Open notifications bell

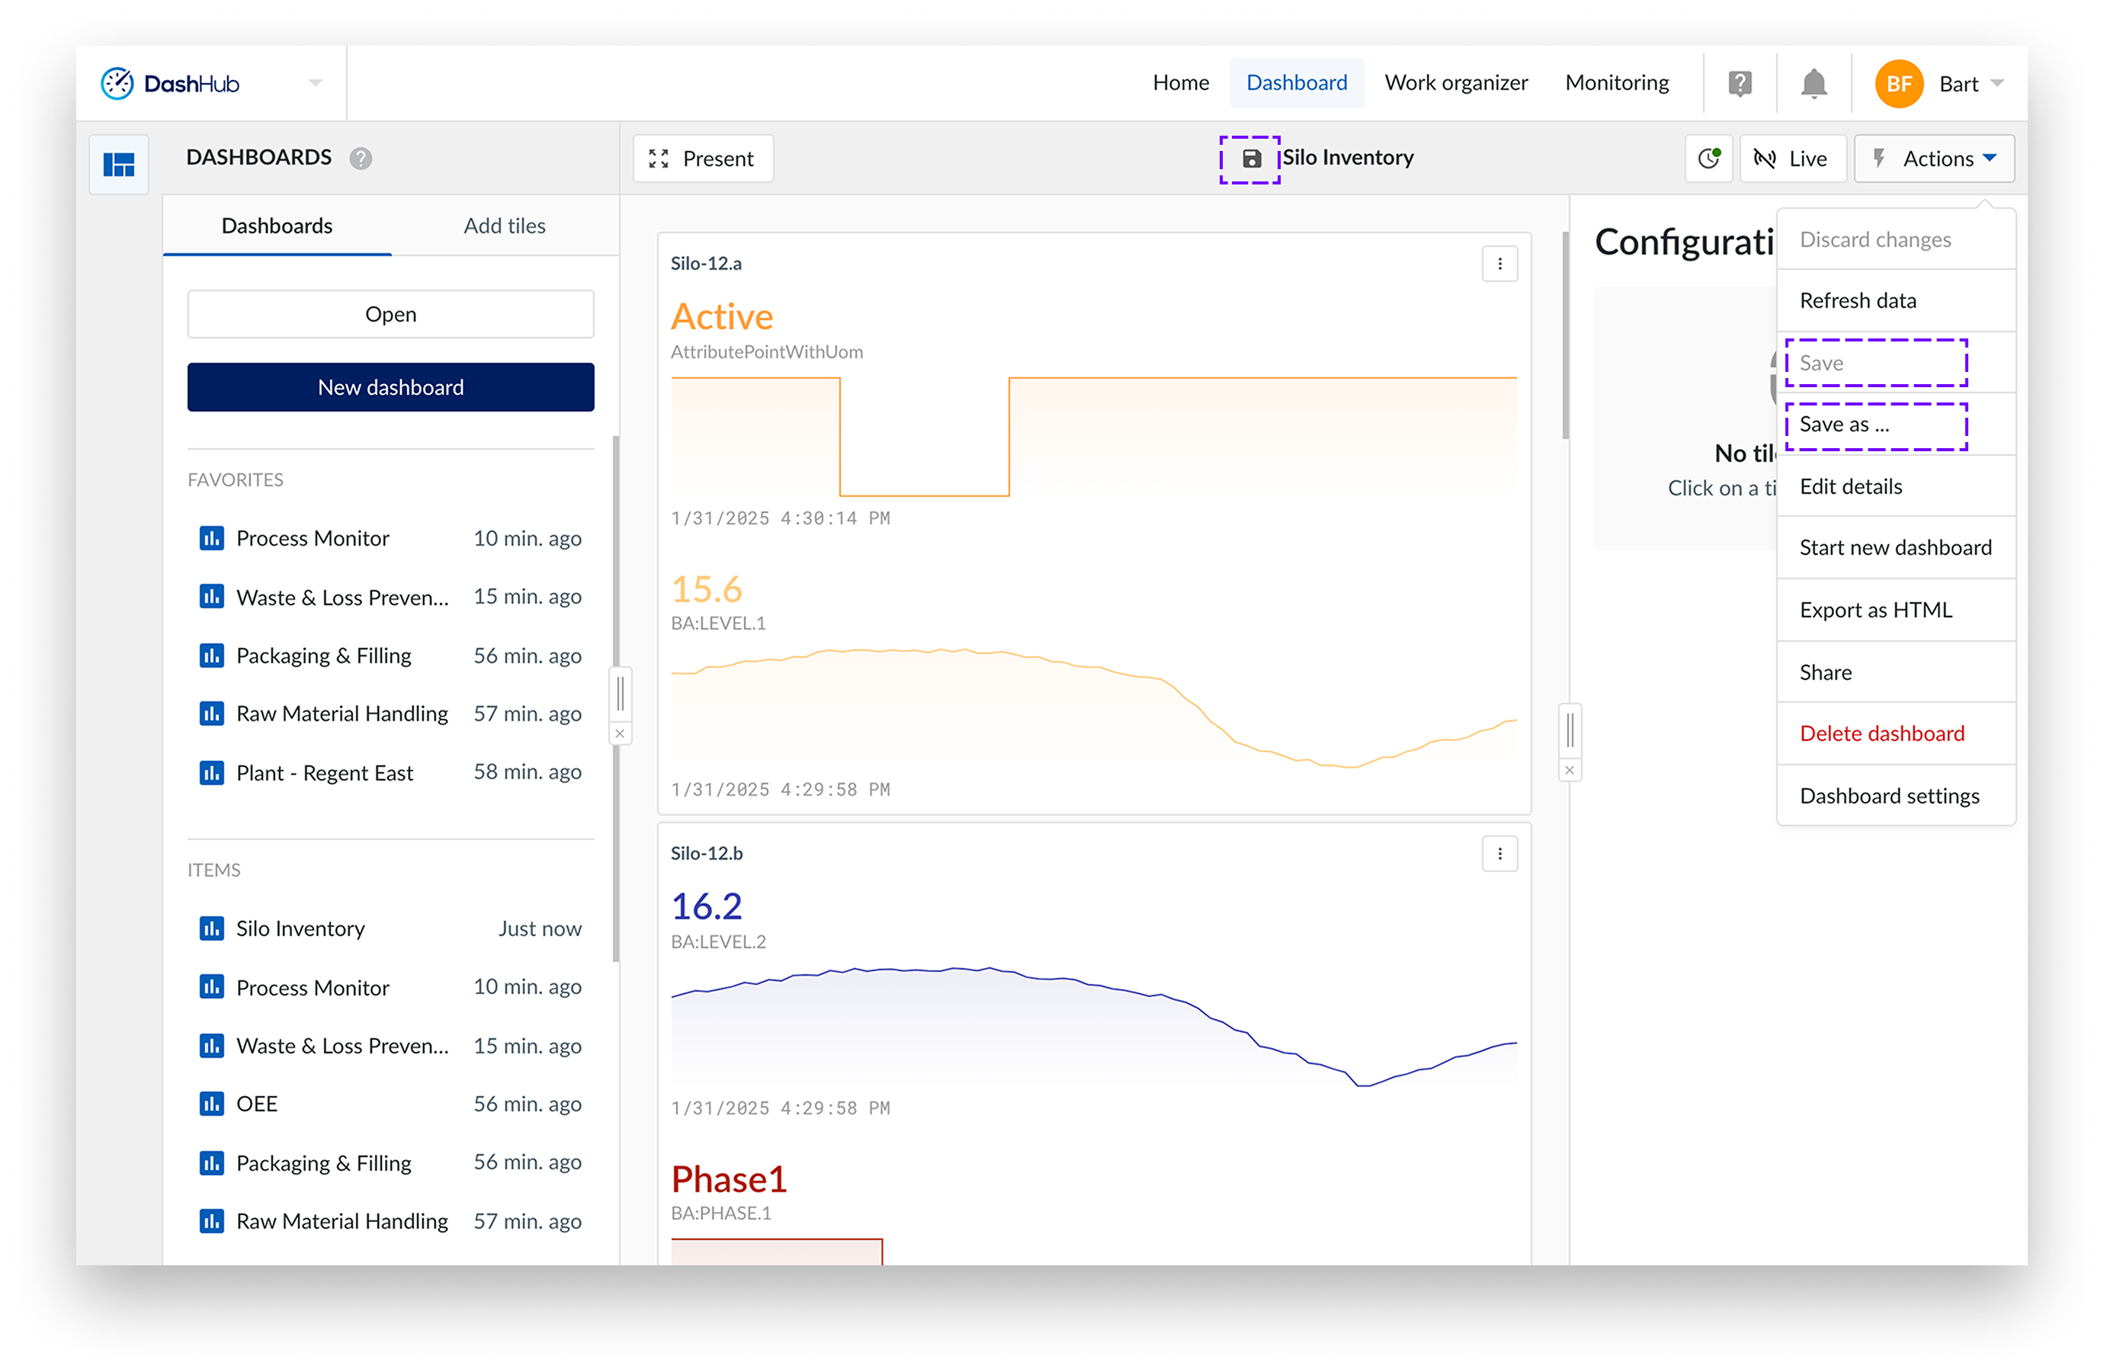pos(1813,84)
